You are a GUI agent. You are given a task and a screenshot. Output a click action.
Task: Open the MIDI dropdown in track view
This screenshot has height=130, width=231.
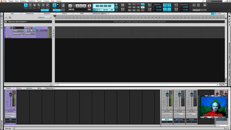(83, 14)
